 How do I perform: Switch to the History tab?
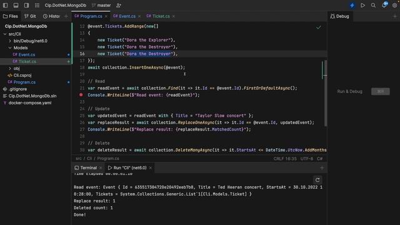(x=51, y=16)
